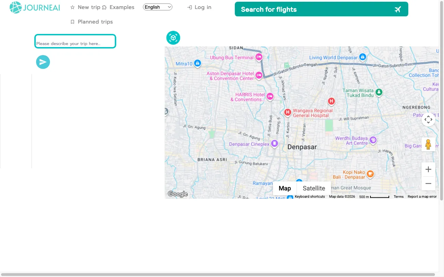Screen dimensions: 444x277
Task: Select the Ubung Bus Terminal map pin
Action: coord(259,57)
